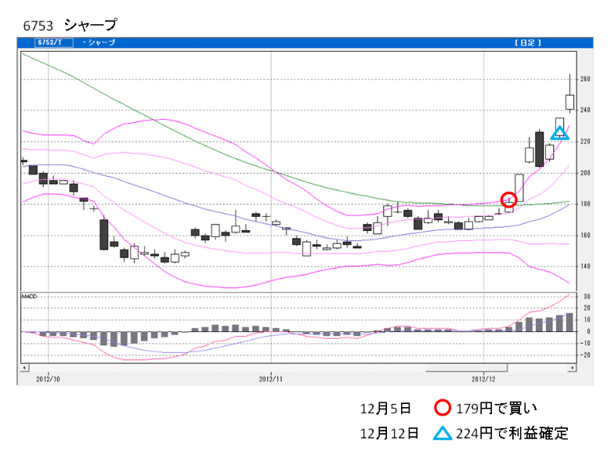Toggle the 日足 daily timeframe label
The height and width of the screenshot is (458, 611).
526,43
